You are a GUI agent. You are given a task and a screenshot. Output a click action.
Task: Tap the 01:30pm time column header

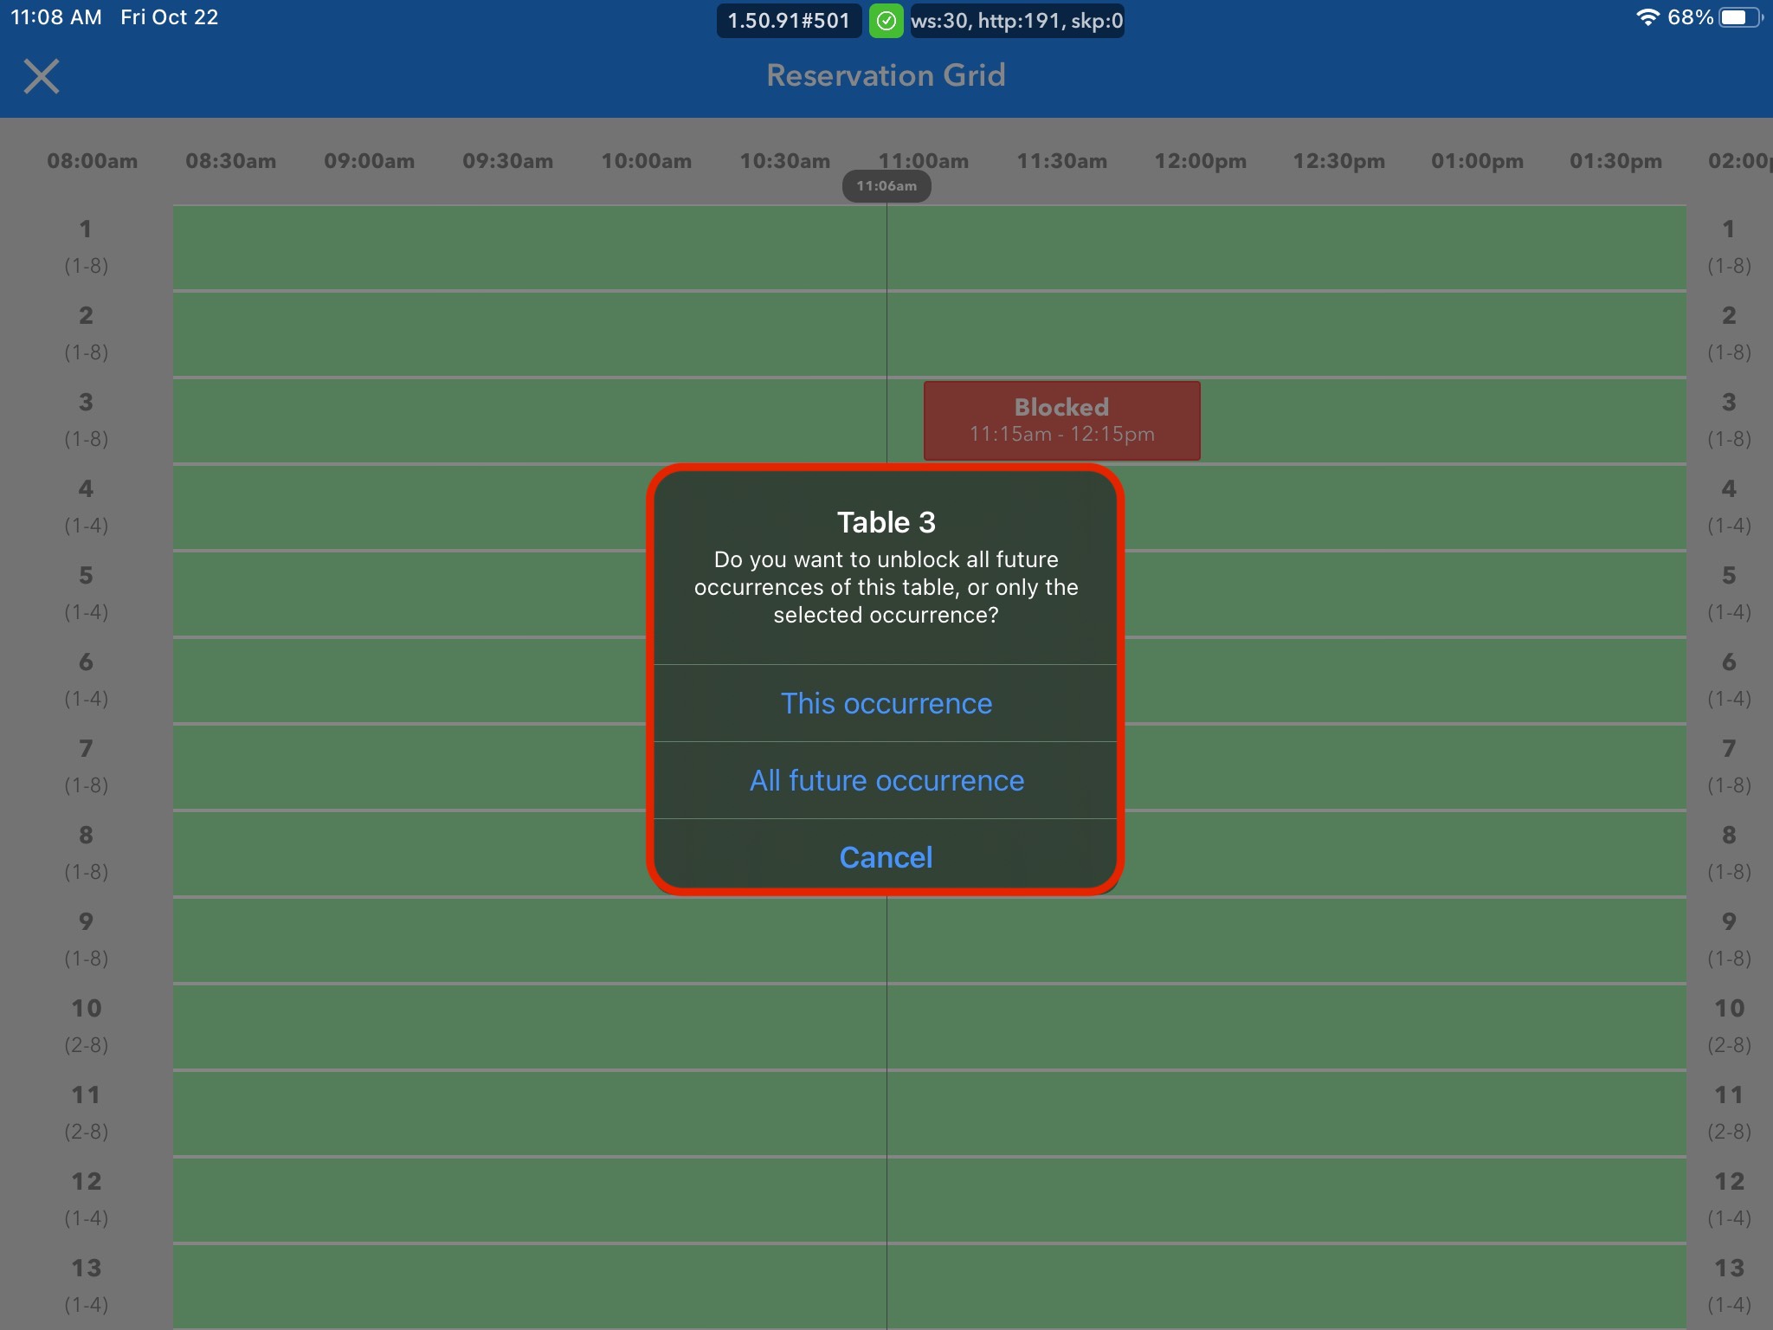[1615, 161]
